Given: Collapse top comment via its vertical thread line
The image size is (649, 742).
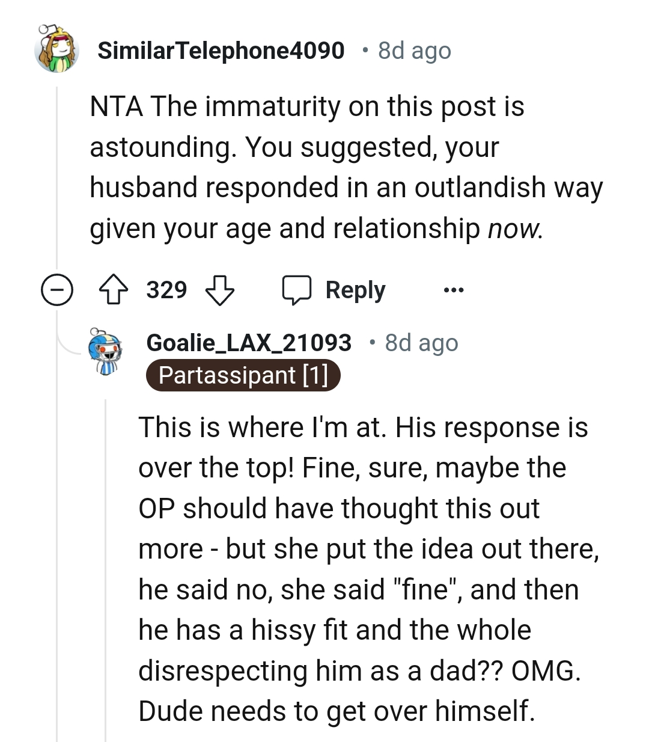Looking at the screenshot, I should tap(57, 180).
